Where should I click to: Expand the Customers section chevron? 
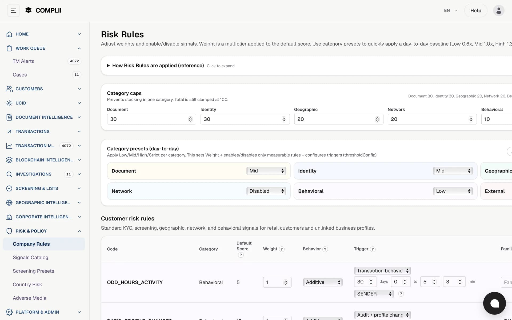79,89
